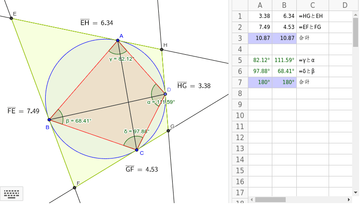Click cell A2 containing 7.49

click(260, 27)
